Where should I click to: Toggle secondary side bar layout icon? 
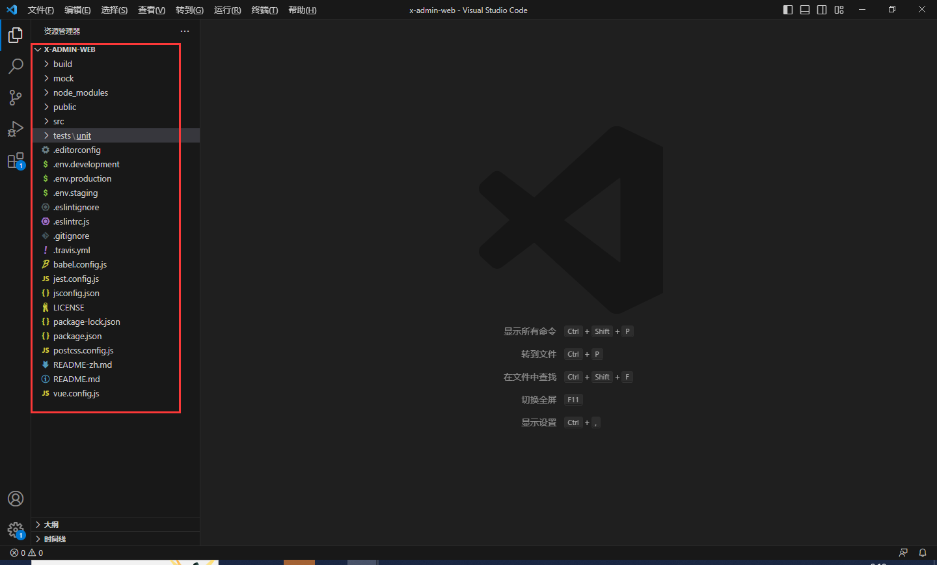click(822, 10)
